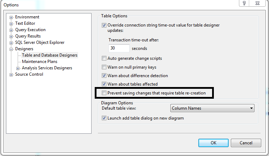Open the Default table view dropdown
Viewport: 269px width, 156px height.
[x=212, y=108]
